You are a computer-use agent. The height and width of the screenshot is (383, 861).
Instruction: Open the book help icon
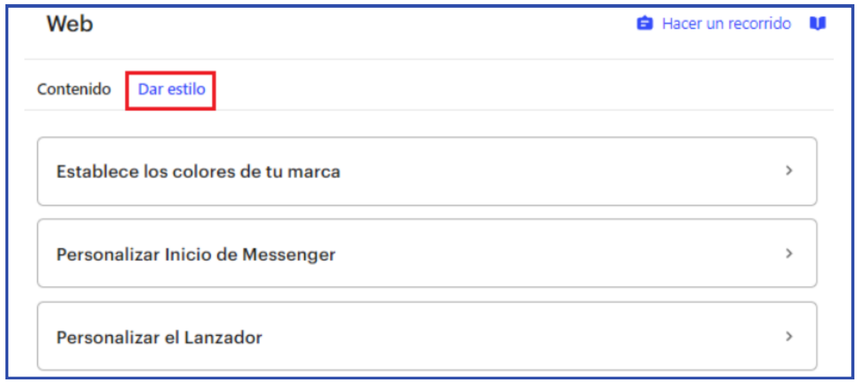(818, 24)
